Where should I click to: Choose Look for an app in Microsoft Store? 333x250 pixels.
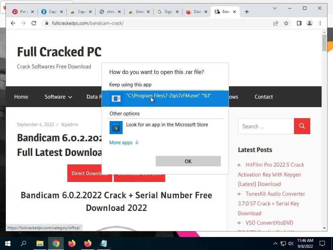click(x=165, y=127)
